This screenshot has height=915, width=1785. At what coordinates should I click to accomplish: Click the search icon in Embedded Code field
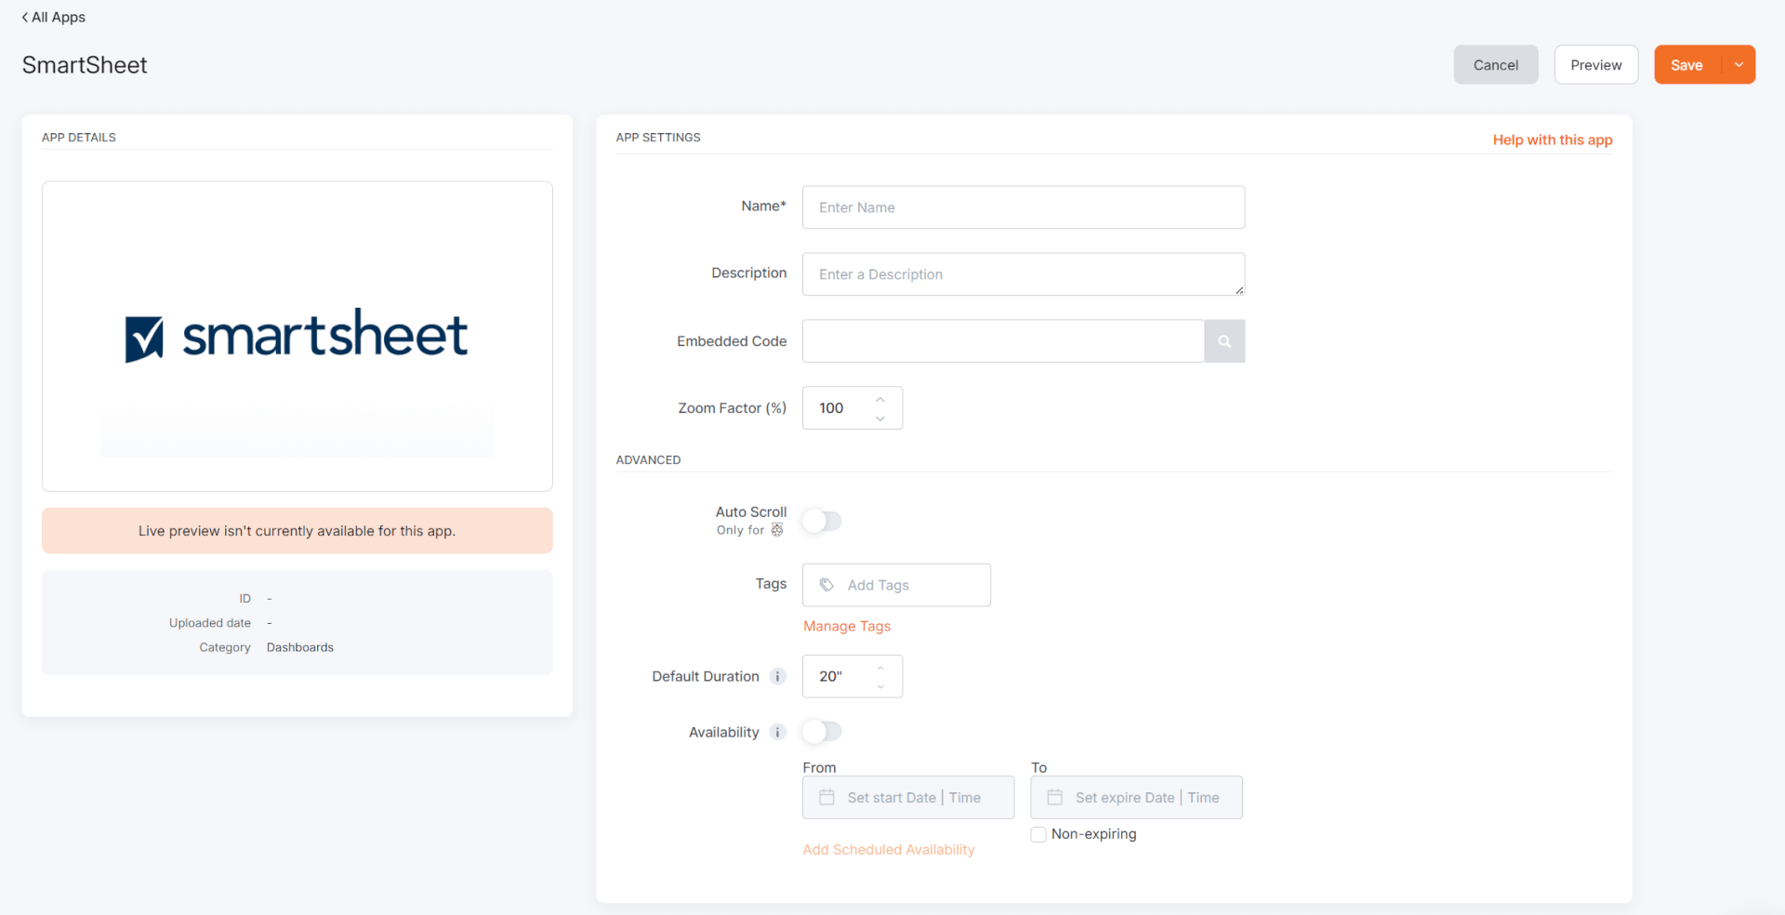coord(1223,341)
